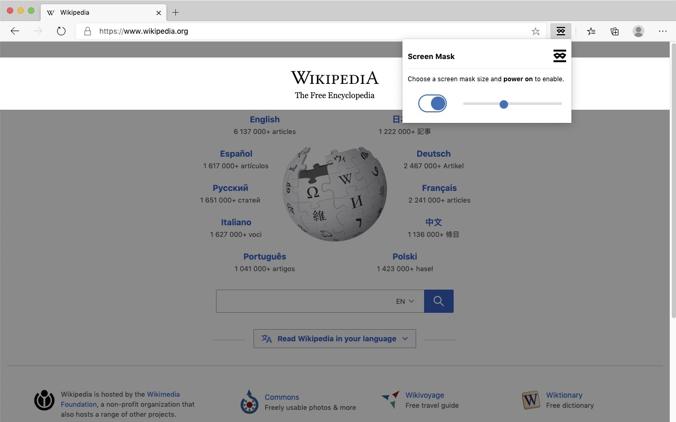Click the translate icon in language button
The width and height of the screenshot is (676, 422).
(267, 339)
